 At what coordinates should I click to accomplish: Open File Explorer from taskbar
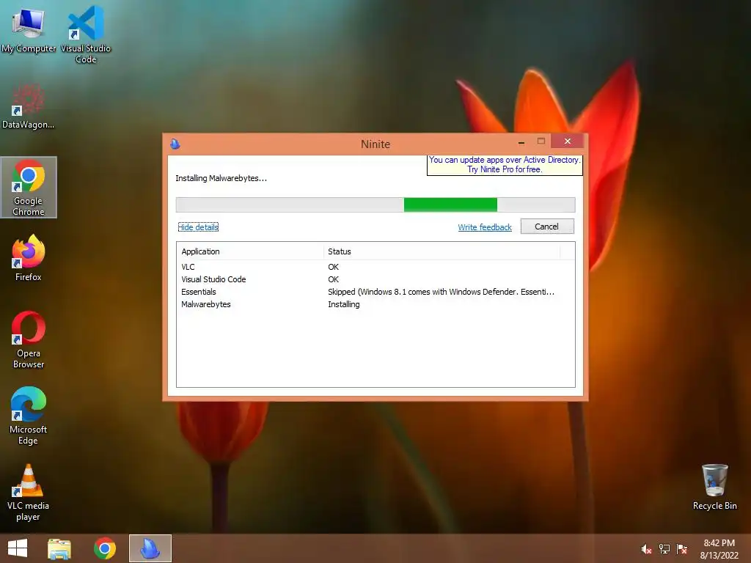(x=59, y=548)
